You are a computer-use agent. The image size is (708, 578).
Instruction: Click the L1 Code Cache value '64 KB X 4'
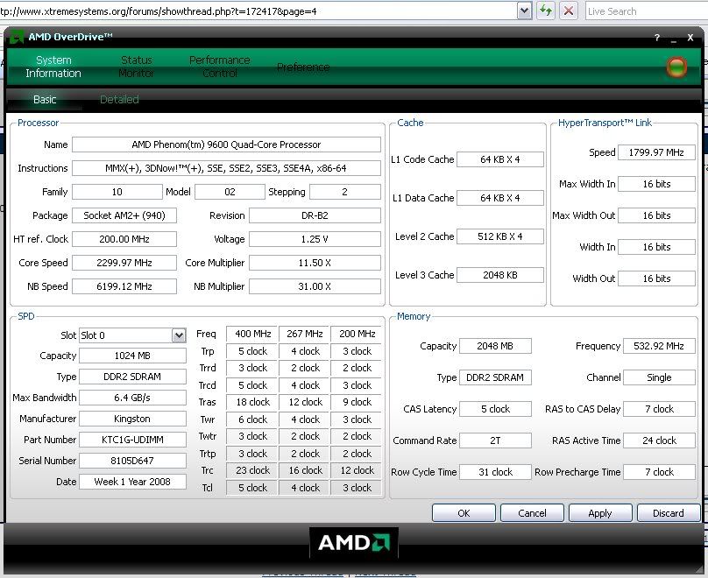[500, 159]
